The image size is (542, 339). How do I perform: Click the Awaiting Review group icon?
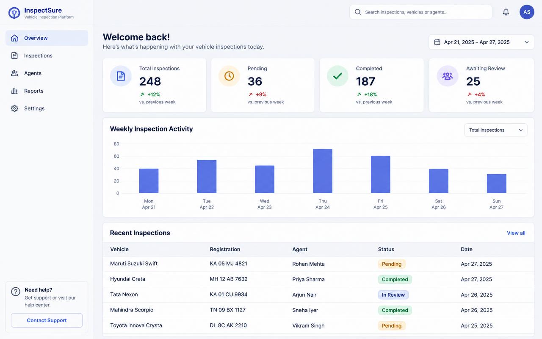click(x=448, y=76)
